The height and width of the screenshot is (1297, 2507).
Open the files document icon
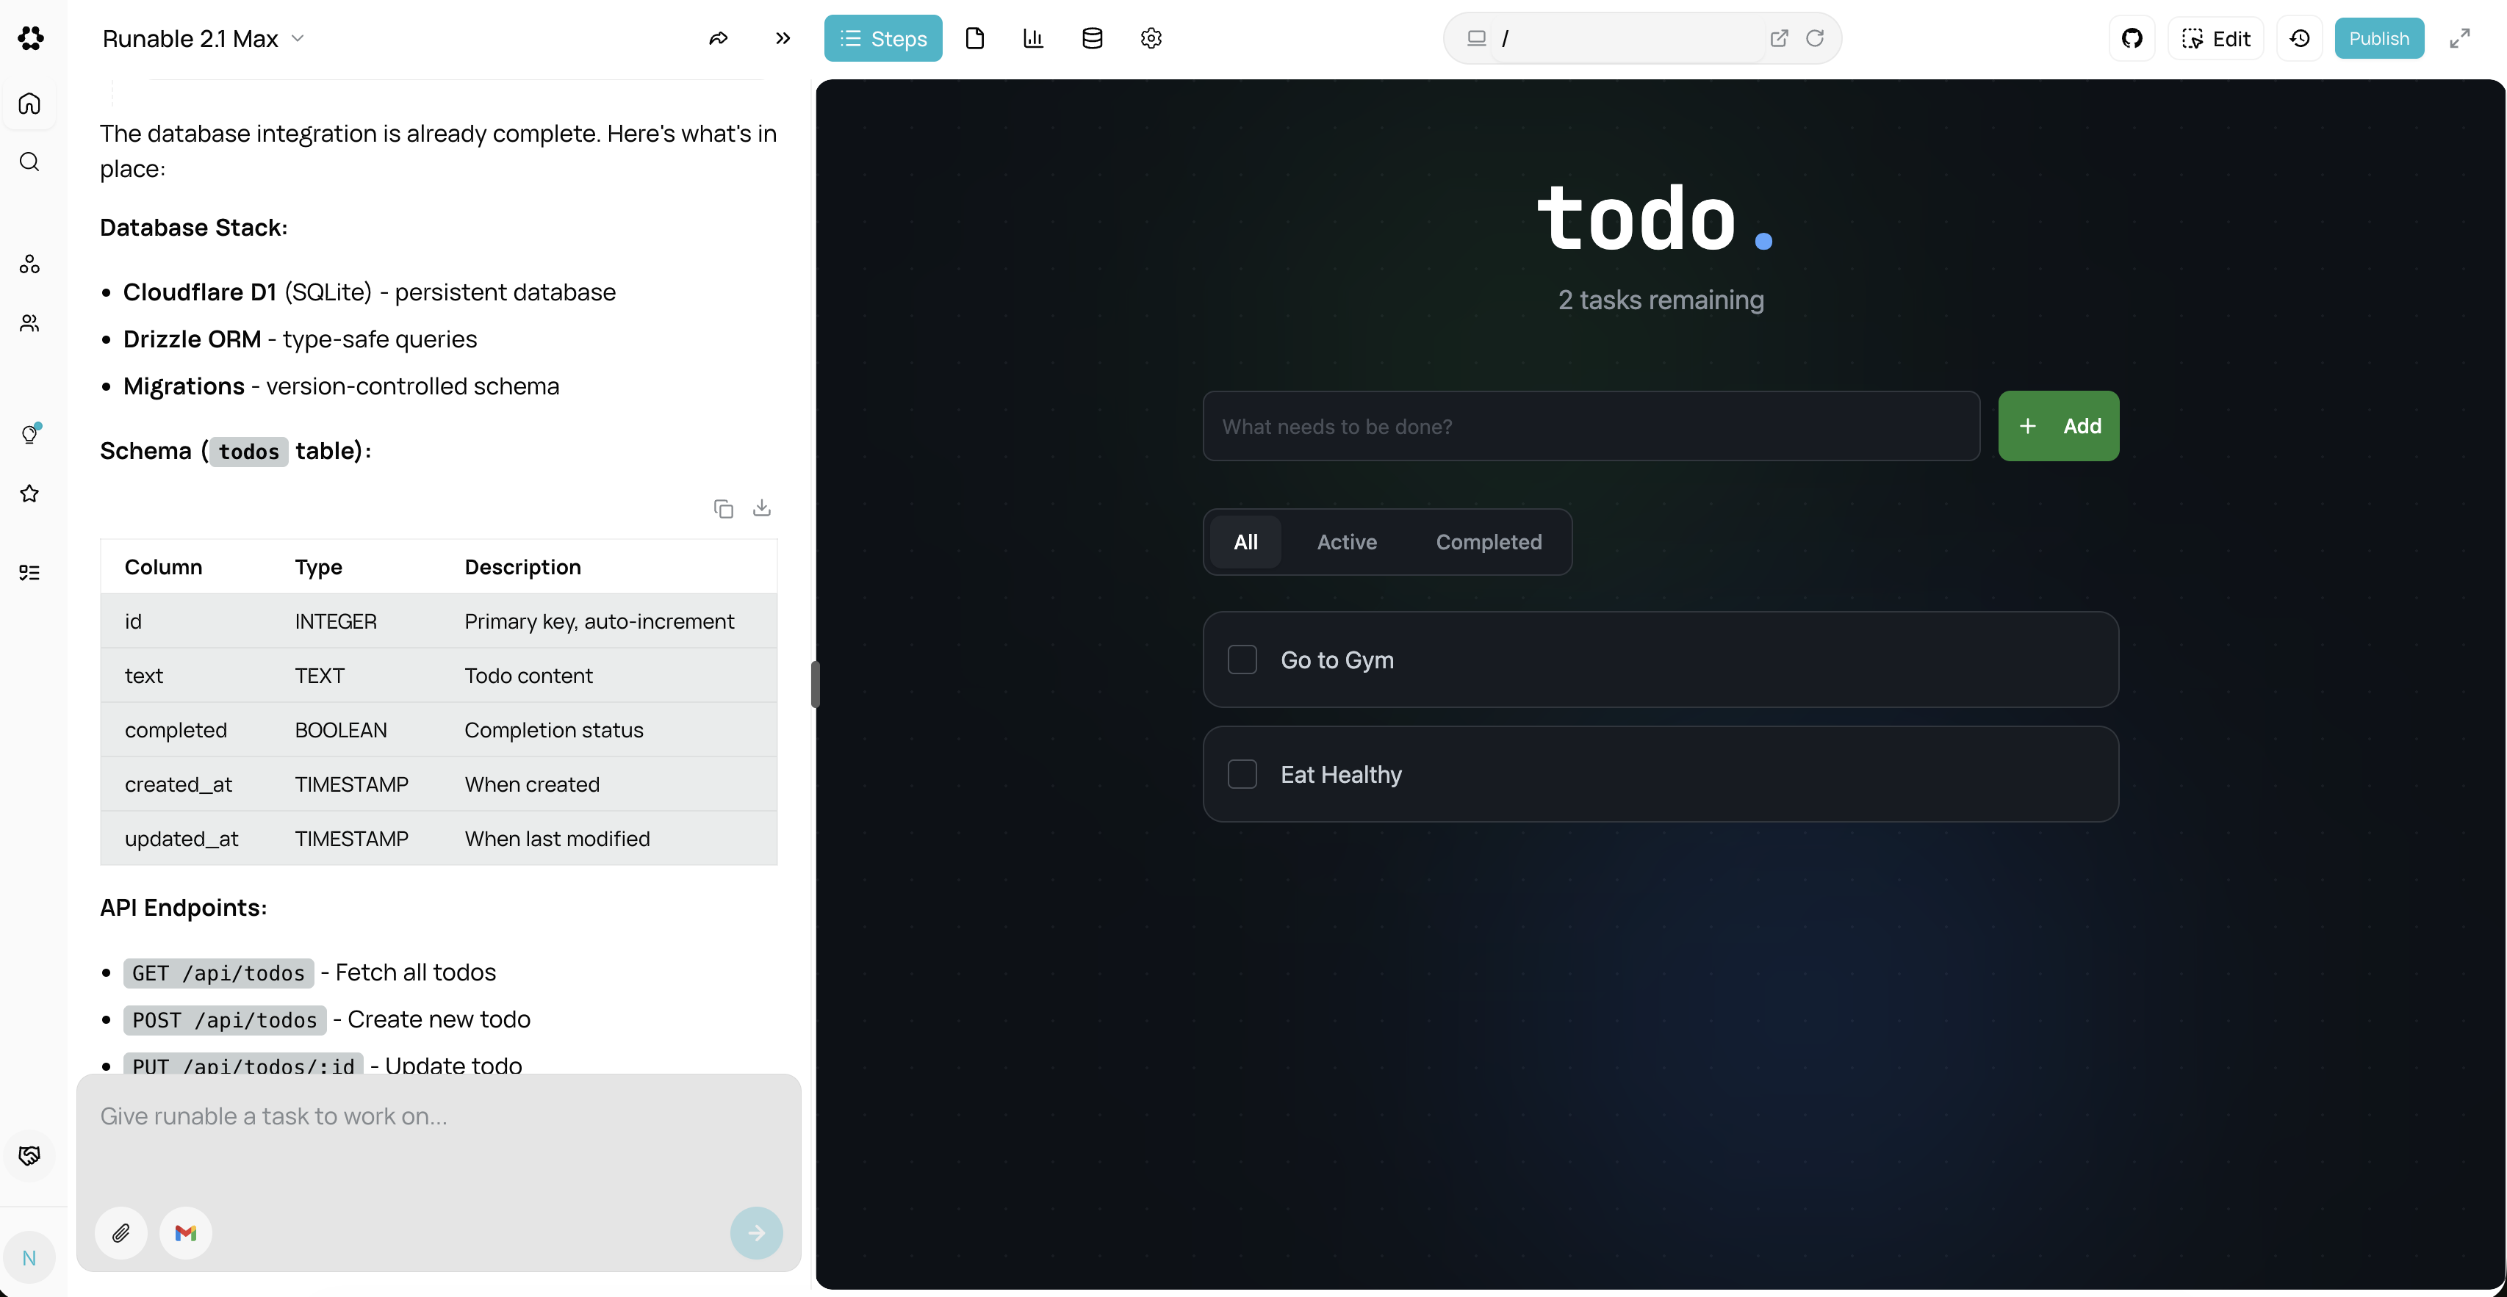[974, 38]
